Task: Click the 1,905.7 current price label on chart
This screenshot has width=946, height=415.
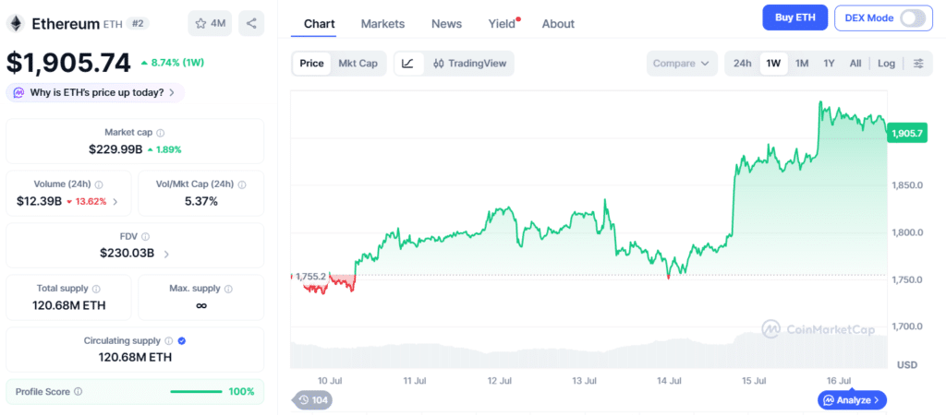Action: click(x=906, y=133)
